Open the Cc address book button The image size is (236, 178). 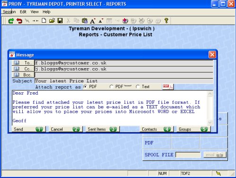pos(23,69)
